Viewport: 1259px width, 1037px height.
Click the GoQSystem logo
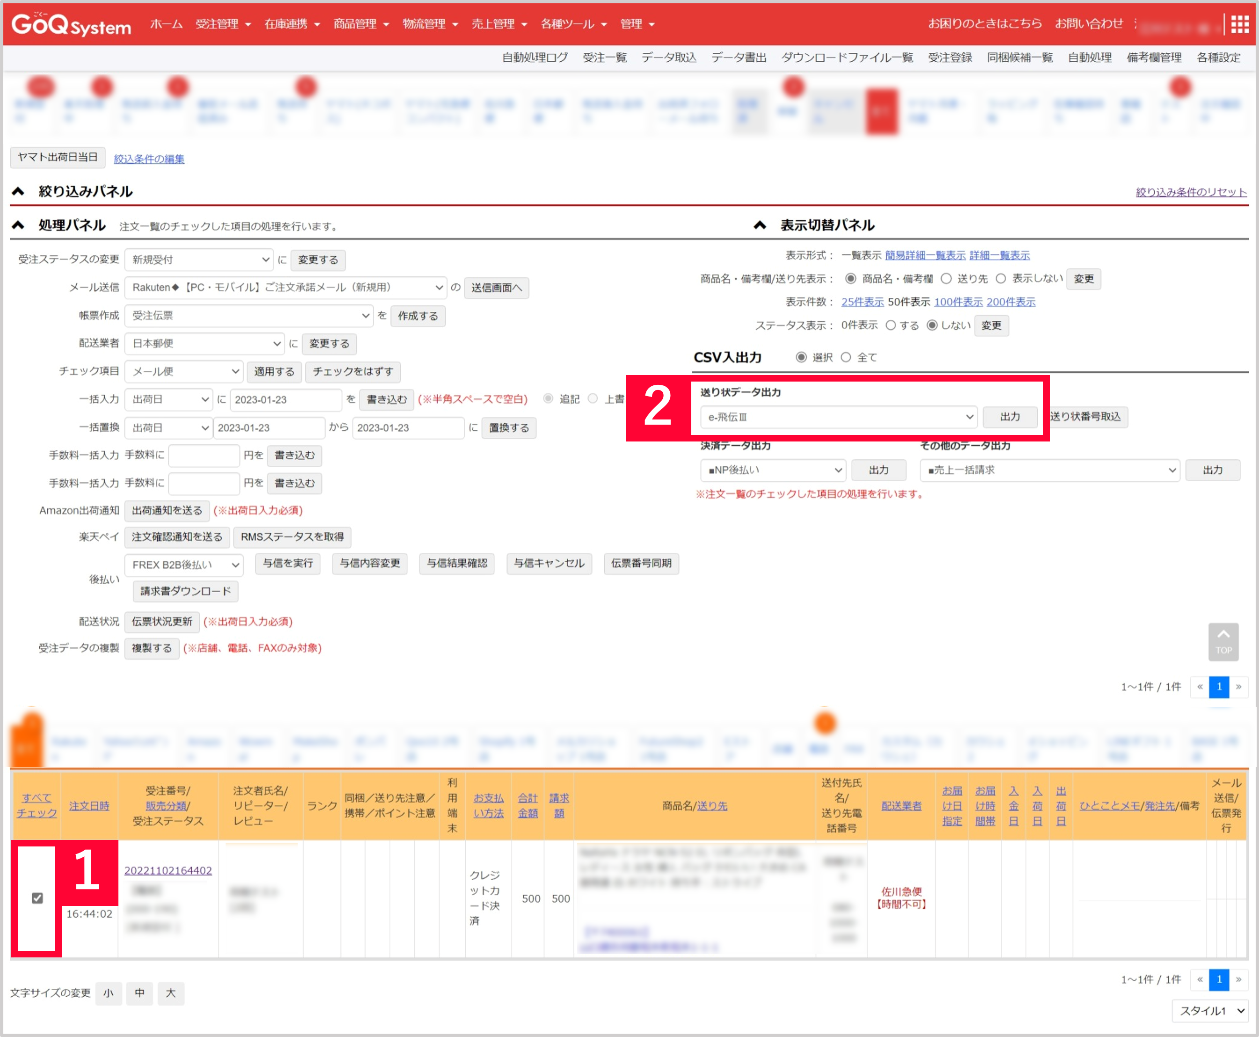pos(71,24)
